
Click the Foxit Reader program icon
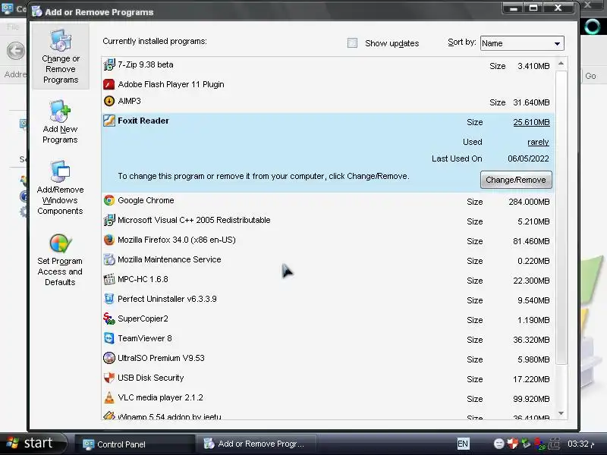[109, 121]
